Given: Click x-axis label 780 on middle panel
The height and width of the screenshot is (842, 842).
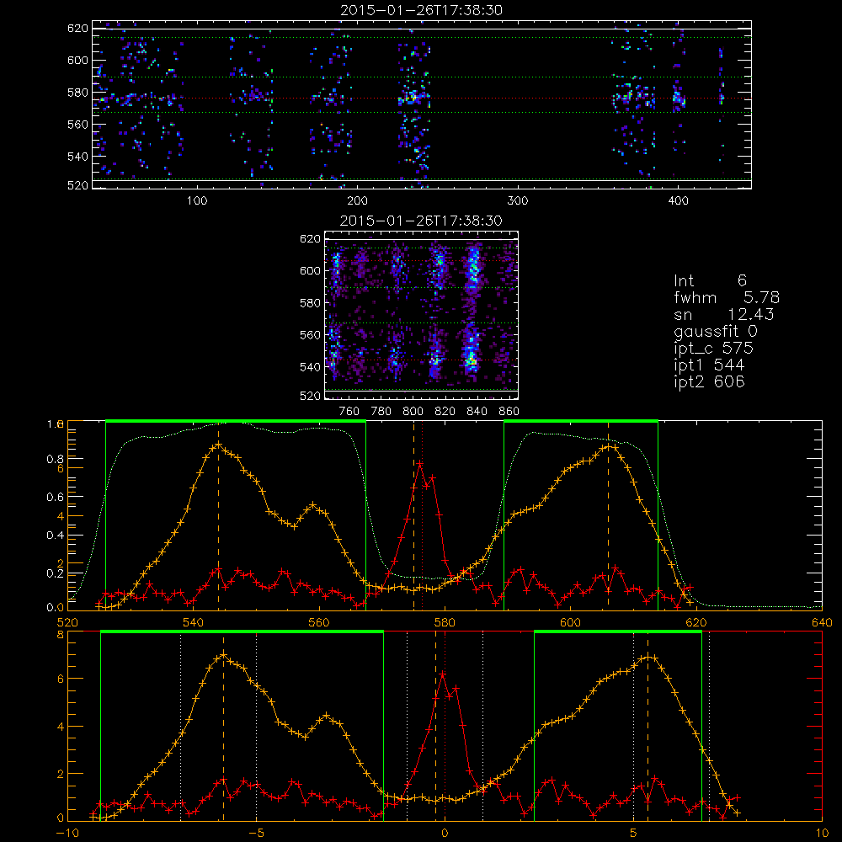Looking at the screenshot, I should (x=381, y=412).
